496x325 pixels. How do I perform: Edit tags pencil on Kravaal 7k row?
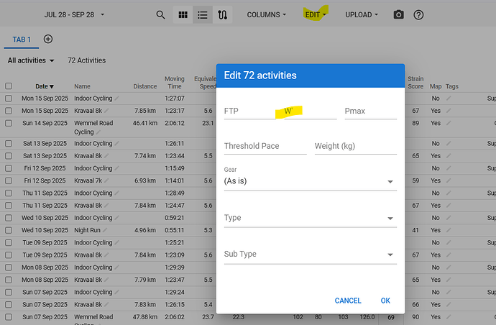click(449, 180)
